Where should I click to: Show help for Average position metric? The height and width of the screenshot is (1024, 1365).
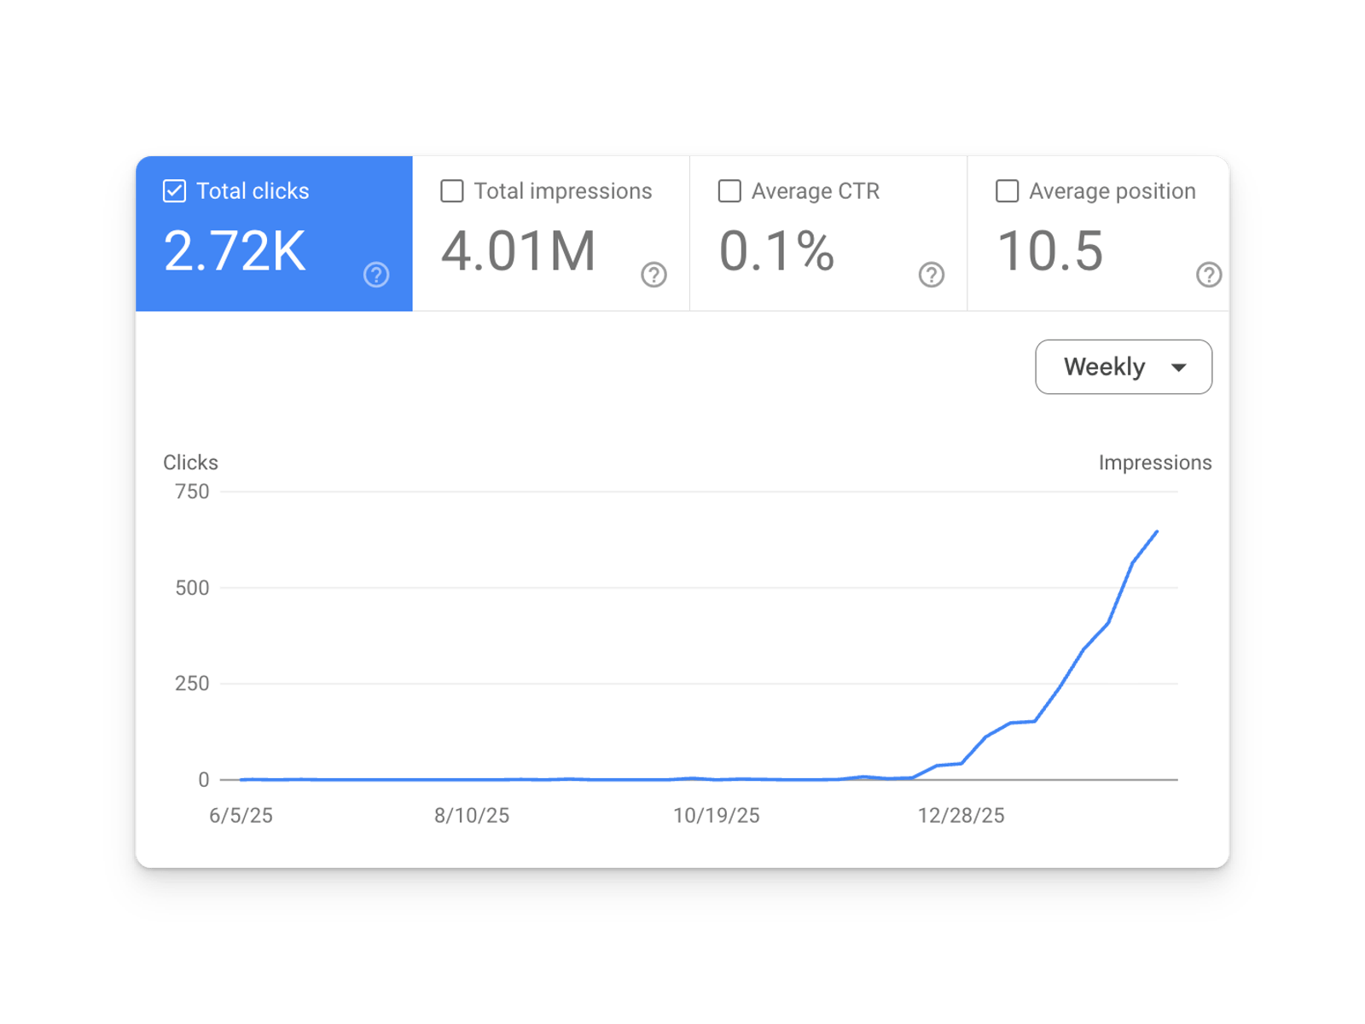pyautogui.click(x=1208, y=275)
